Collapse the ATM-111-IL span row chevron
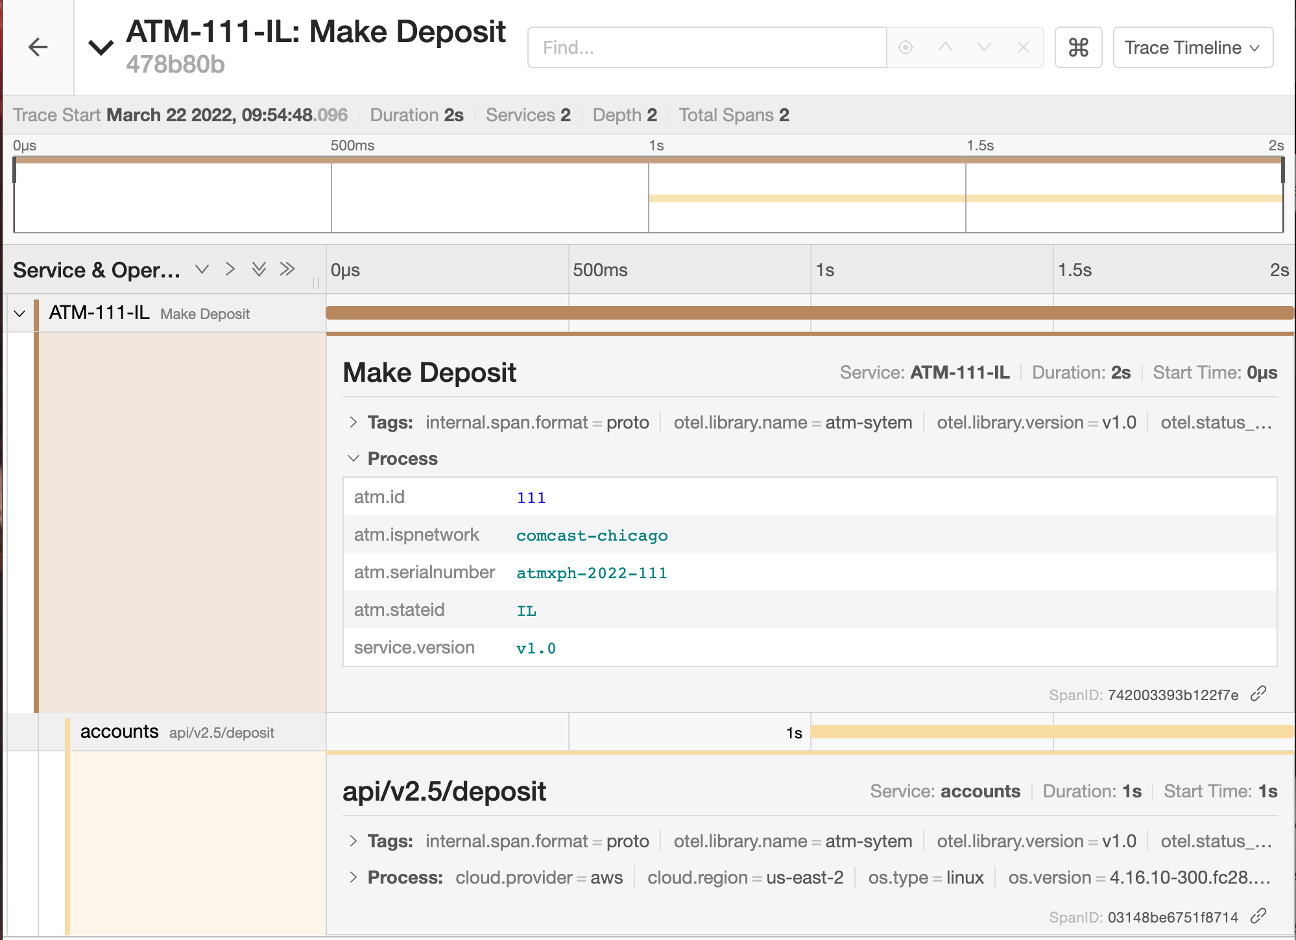This screenshot has height=940, width=1296. click(19, 314)
